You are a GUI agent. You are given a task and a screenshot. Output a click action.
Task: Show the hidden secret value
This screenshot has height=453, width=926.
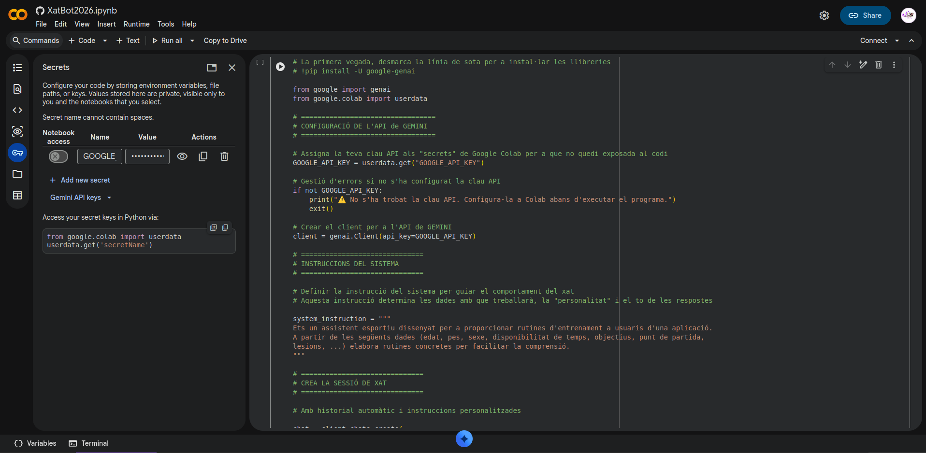click(182, 156)
